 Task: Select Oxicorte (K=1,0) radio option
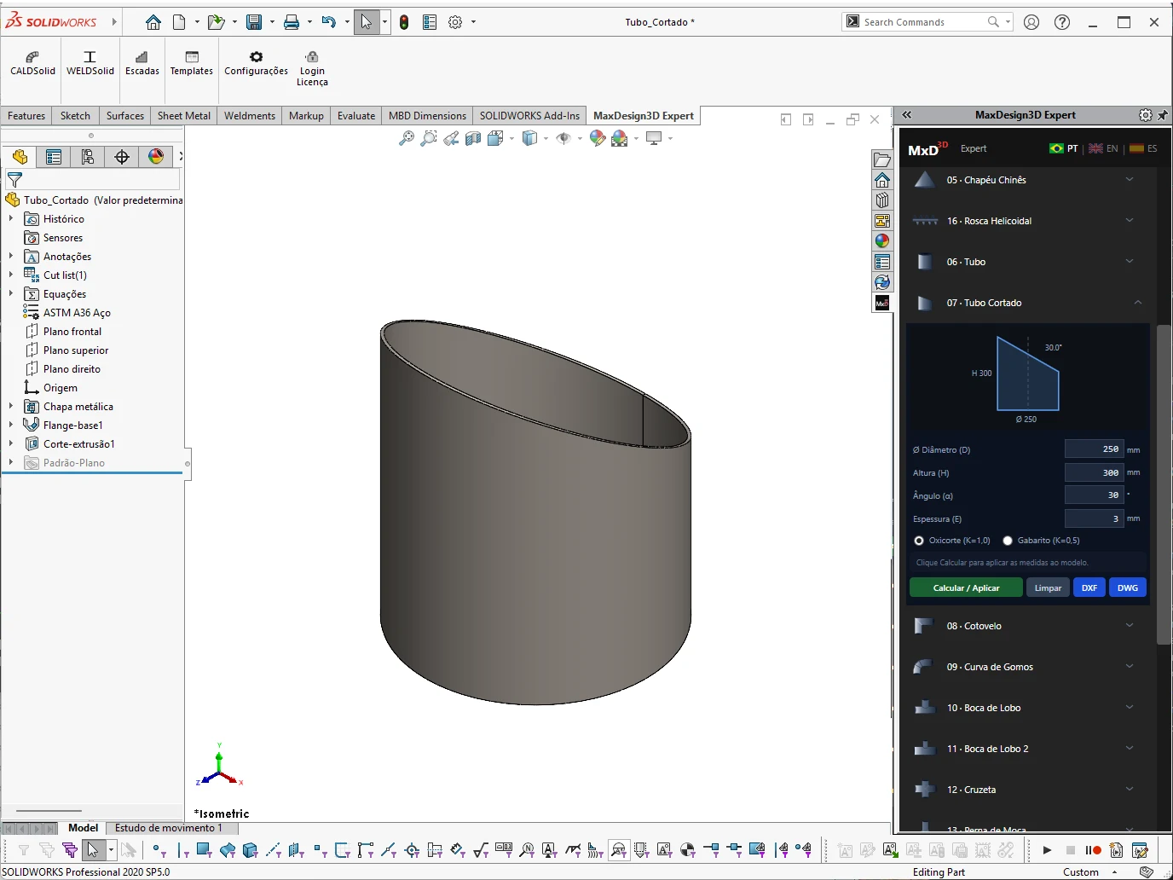(919, 541)
